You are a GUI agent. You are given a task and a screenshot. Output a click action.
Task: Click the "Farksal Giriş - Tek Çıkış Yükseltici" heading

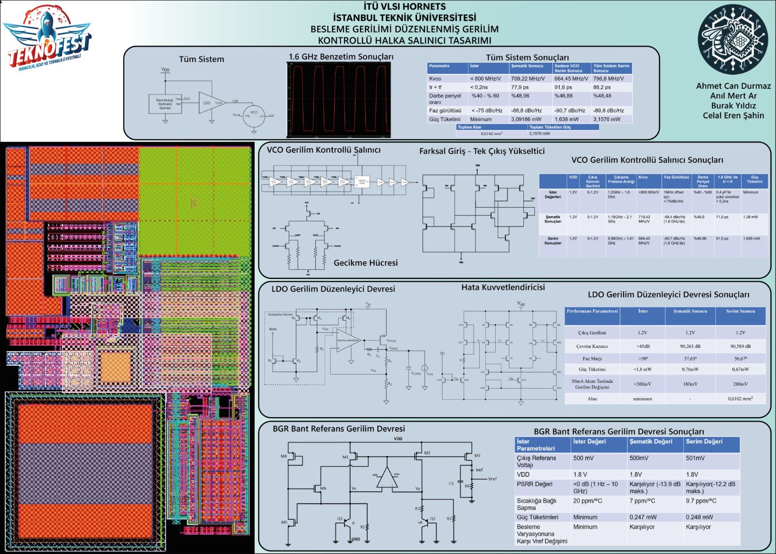click(x=482, y=151)
